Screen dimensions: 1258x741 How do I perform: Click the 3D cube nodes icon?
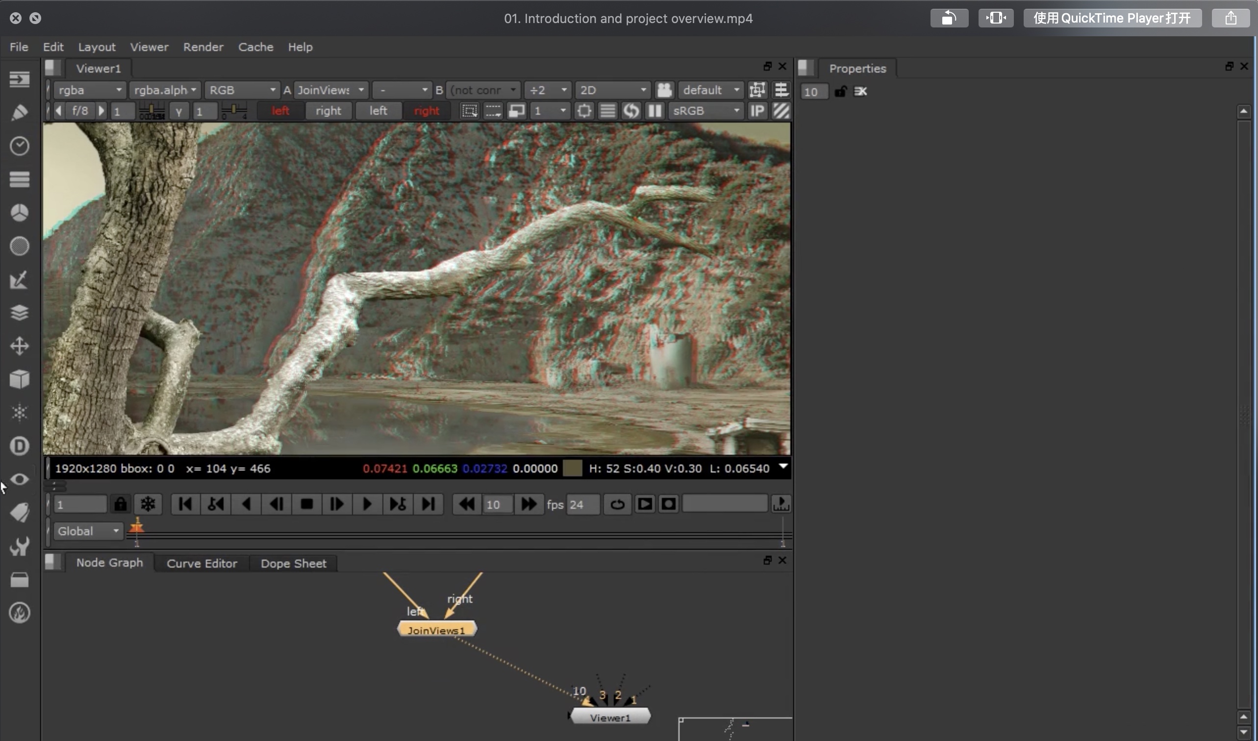tap(20, 379)
